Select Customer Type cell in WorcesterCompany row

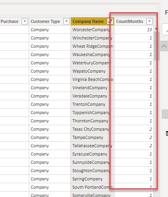[x=50, y=30]
